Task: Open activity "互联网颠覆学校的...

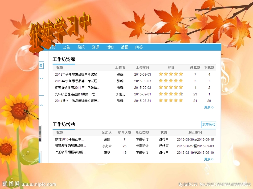Action: click(71, 152)
